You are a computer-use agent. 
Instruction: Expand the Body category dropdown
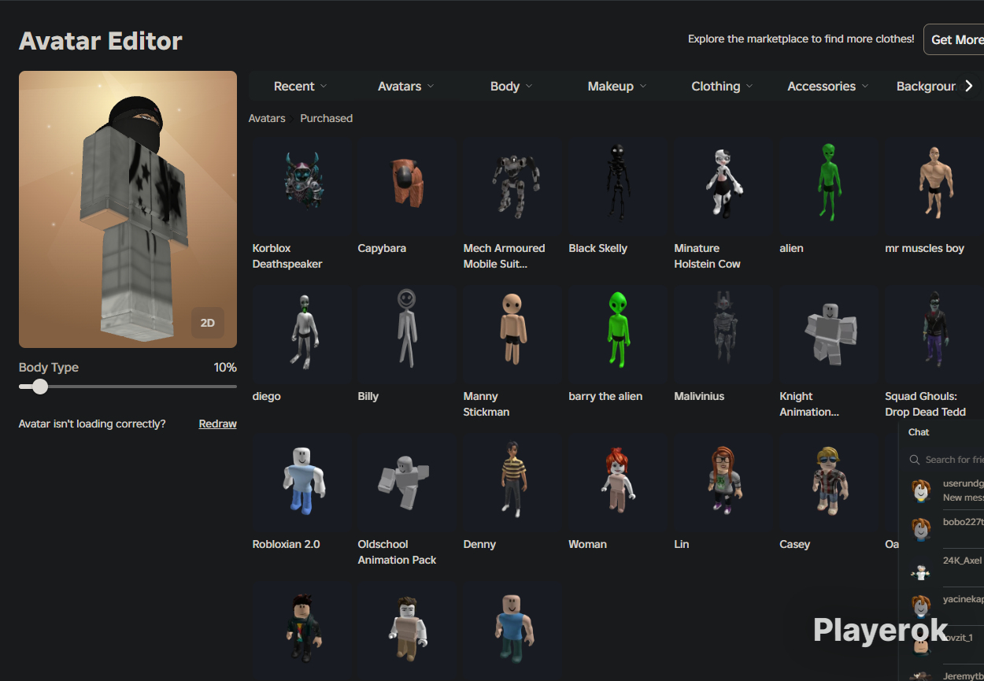point(511,87)
